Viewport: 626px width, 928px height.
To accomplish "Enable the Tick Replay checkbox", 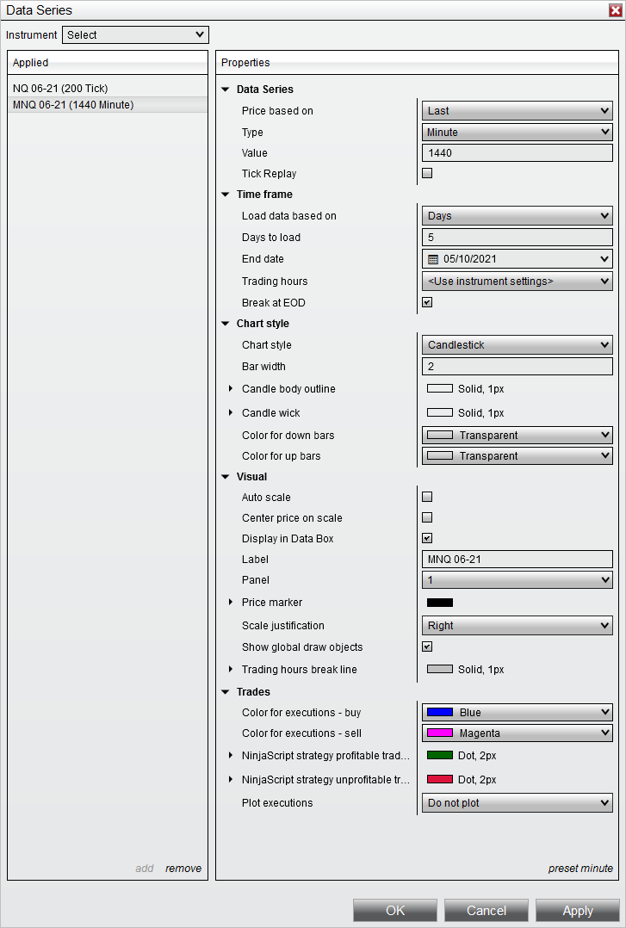I will 427,173.
